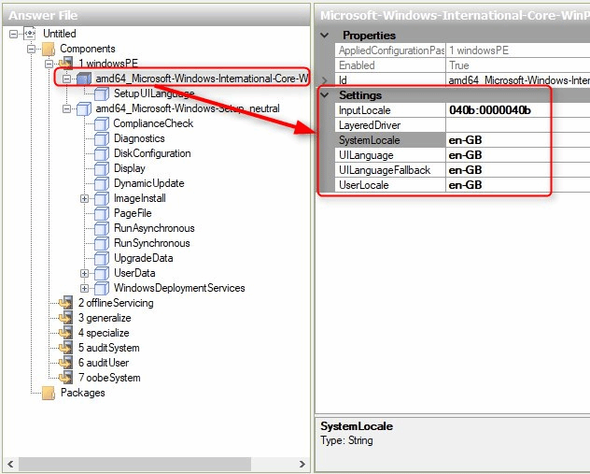The height and width of the screenshot is (474, 590).
Task: Click the 1 windowsPE pass icon
Action: pos(66,64)
